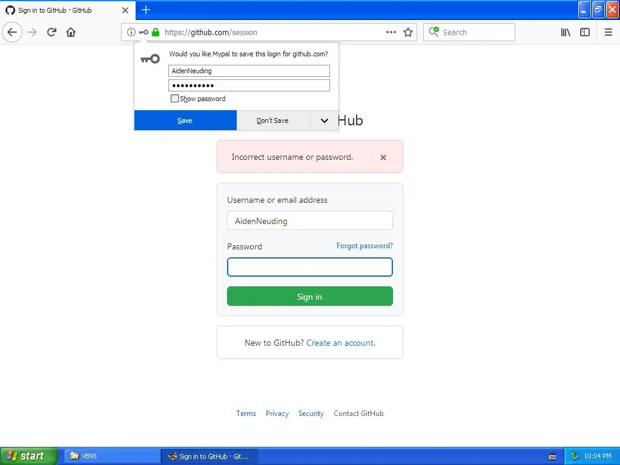Focus the empty Password field on the page
This screenshot has width=620, height=465.
pos(309,267)
